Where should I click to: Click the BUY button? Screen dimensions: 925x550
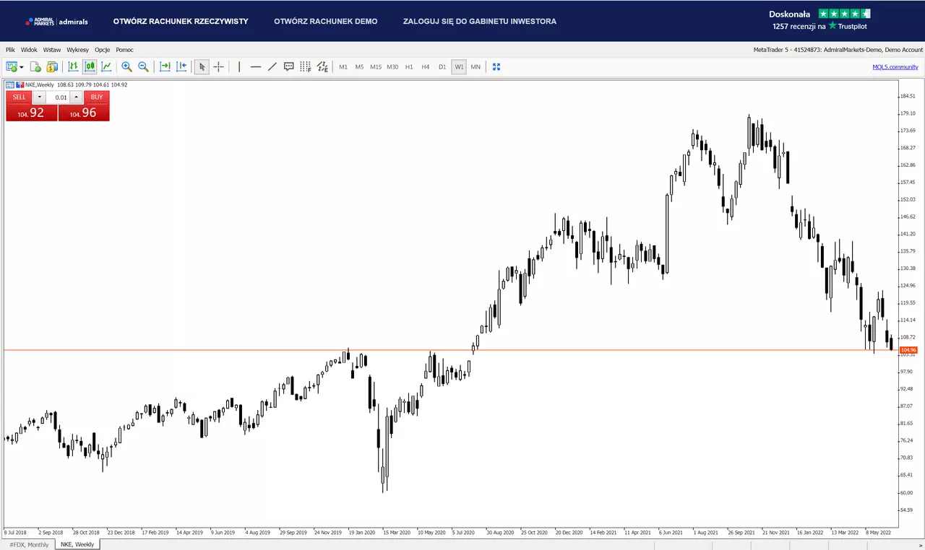(x=97, y=97)
